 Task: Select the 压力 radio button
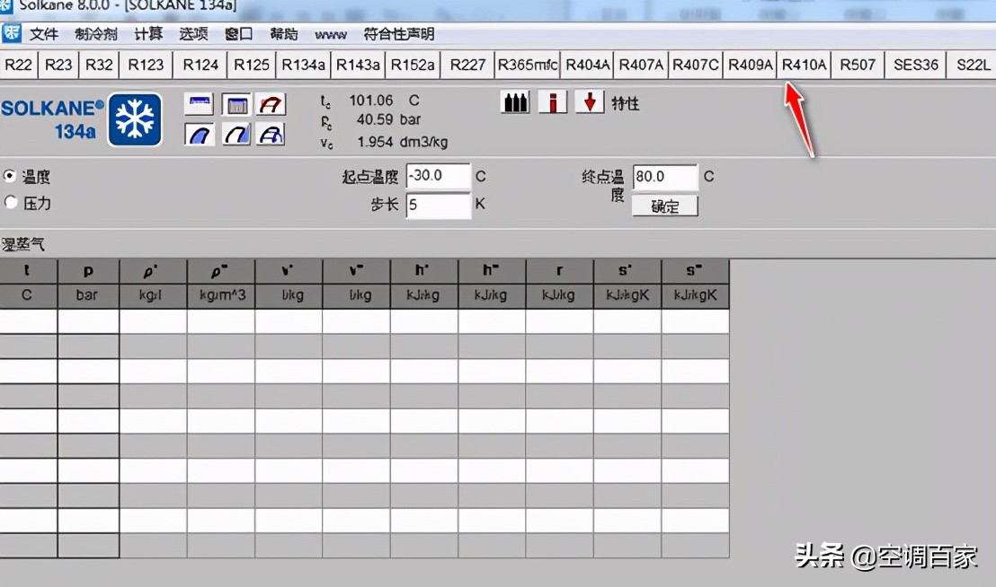pos(10,202)
